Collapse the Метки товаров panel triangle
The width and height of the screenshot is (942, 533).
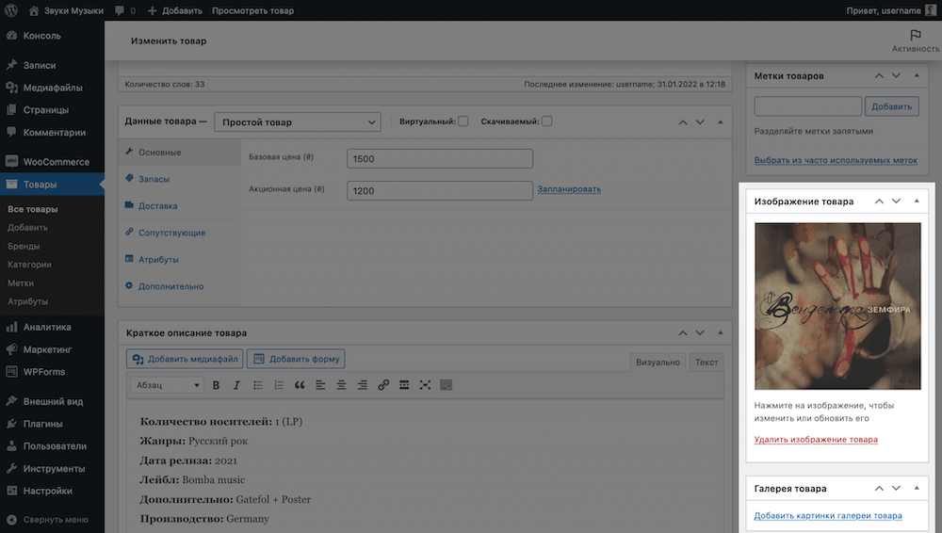[917, 75]
